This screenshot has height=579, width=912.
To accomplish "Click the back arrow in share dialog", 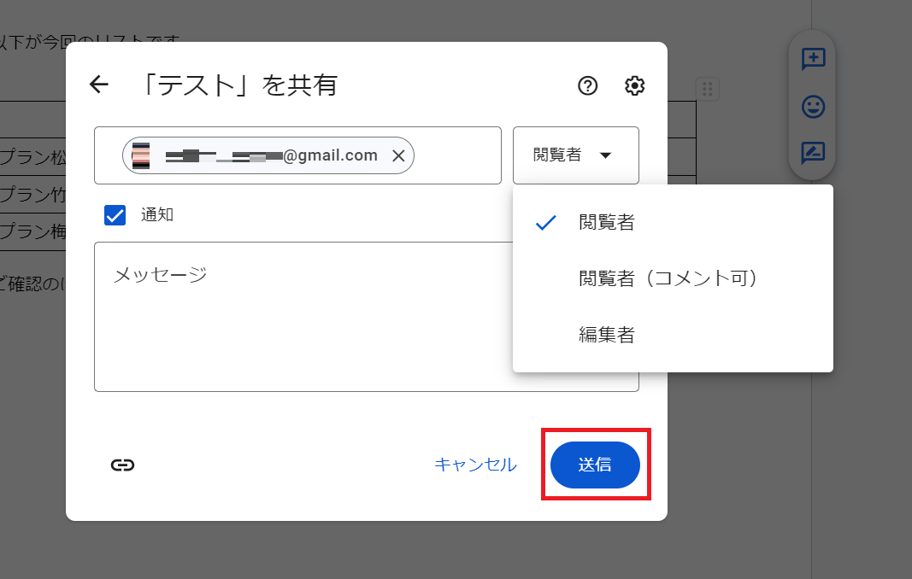I will click(99, 85).
